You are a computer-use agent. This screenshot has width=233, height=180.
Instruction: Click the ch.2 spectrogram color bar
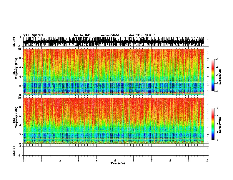tap(213, 124)
